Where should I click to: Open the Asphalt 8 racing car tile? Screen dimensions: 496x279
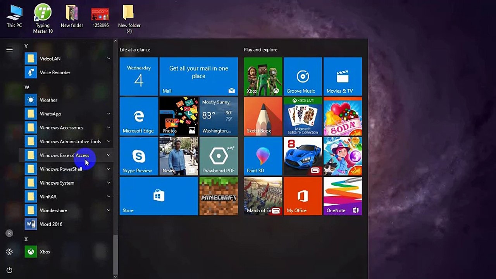coord(303,156)
